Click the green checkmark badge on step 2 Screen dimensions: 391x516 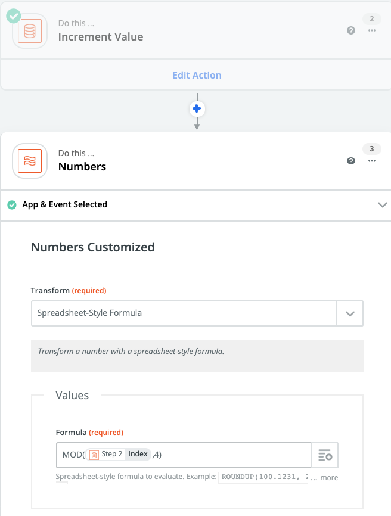point(14,15)
